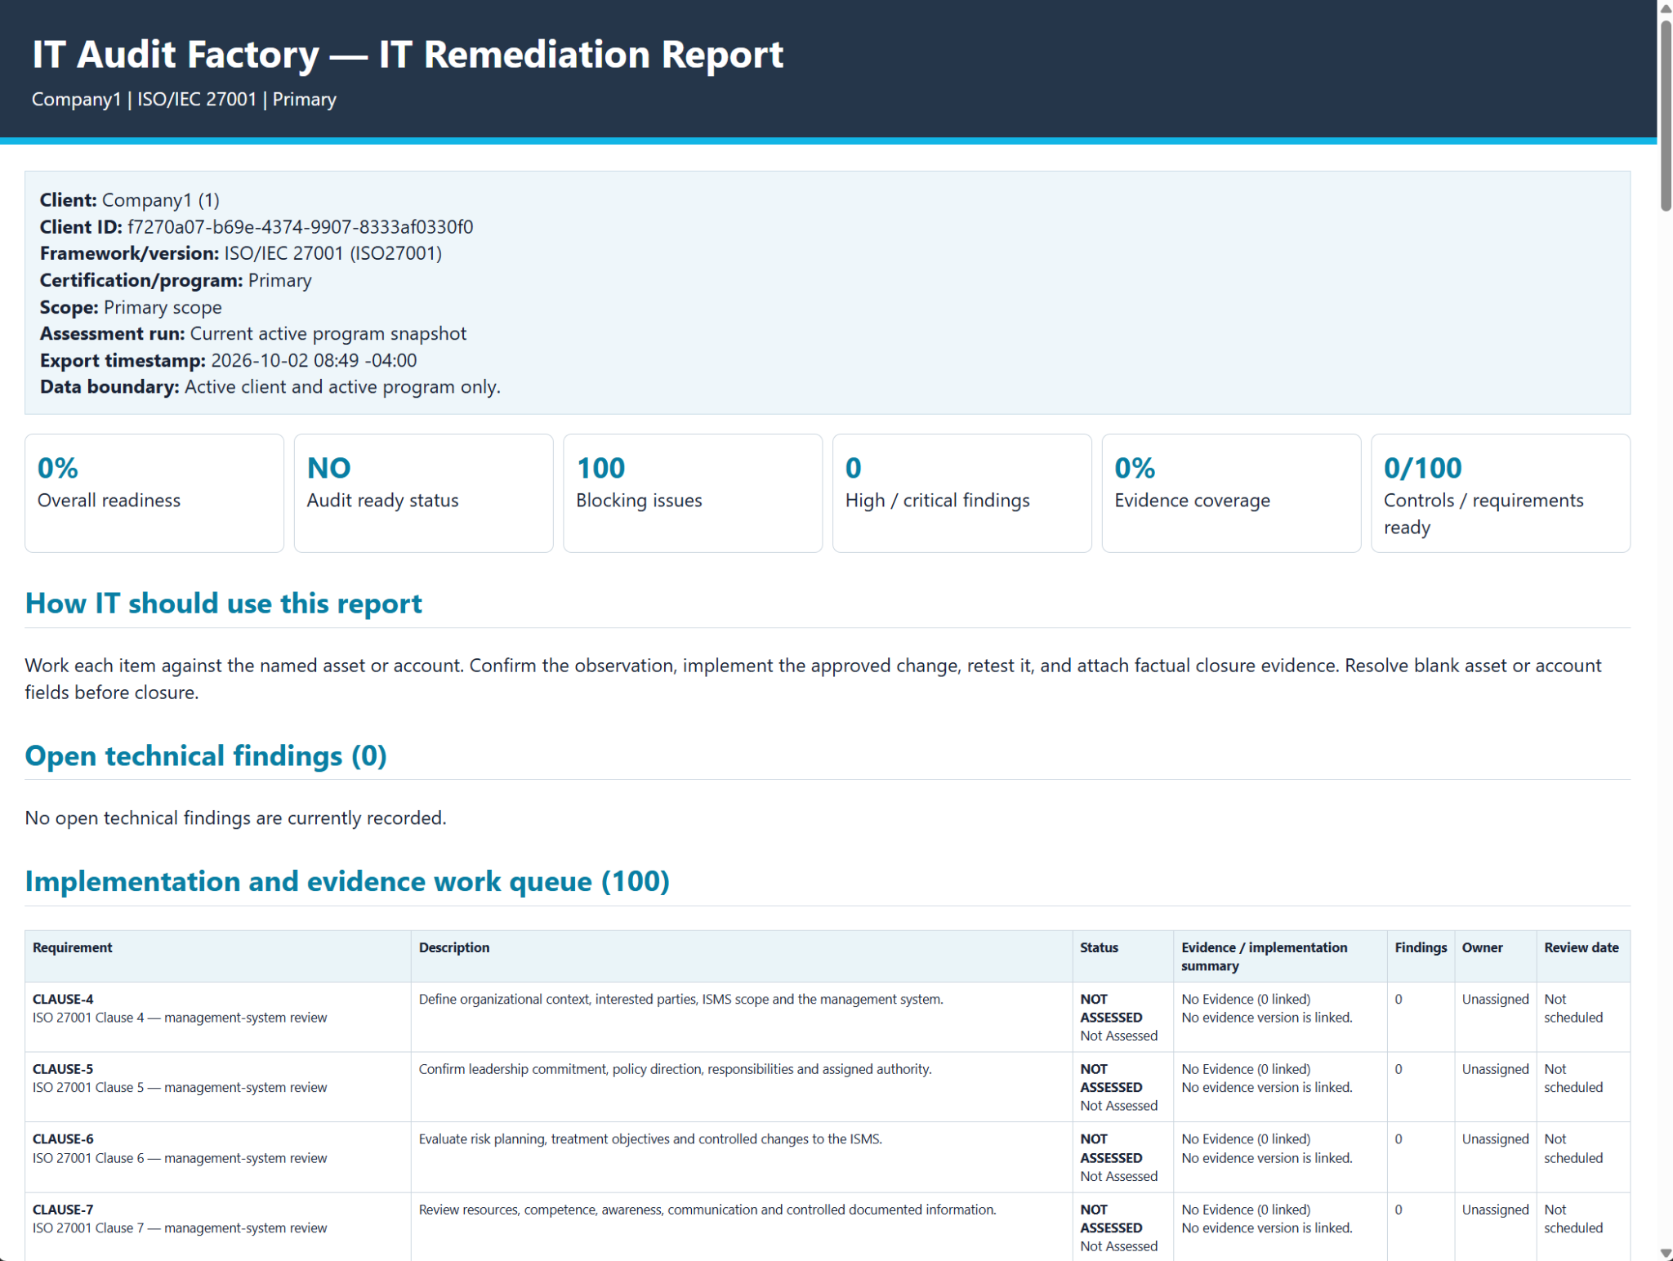1673x1261 pixels.
Task: Click the scrollbar down arrow
Action: (x=1666, y=1253)
